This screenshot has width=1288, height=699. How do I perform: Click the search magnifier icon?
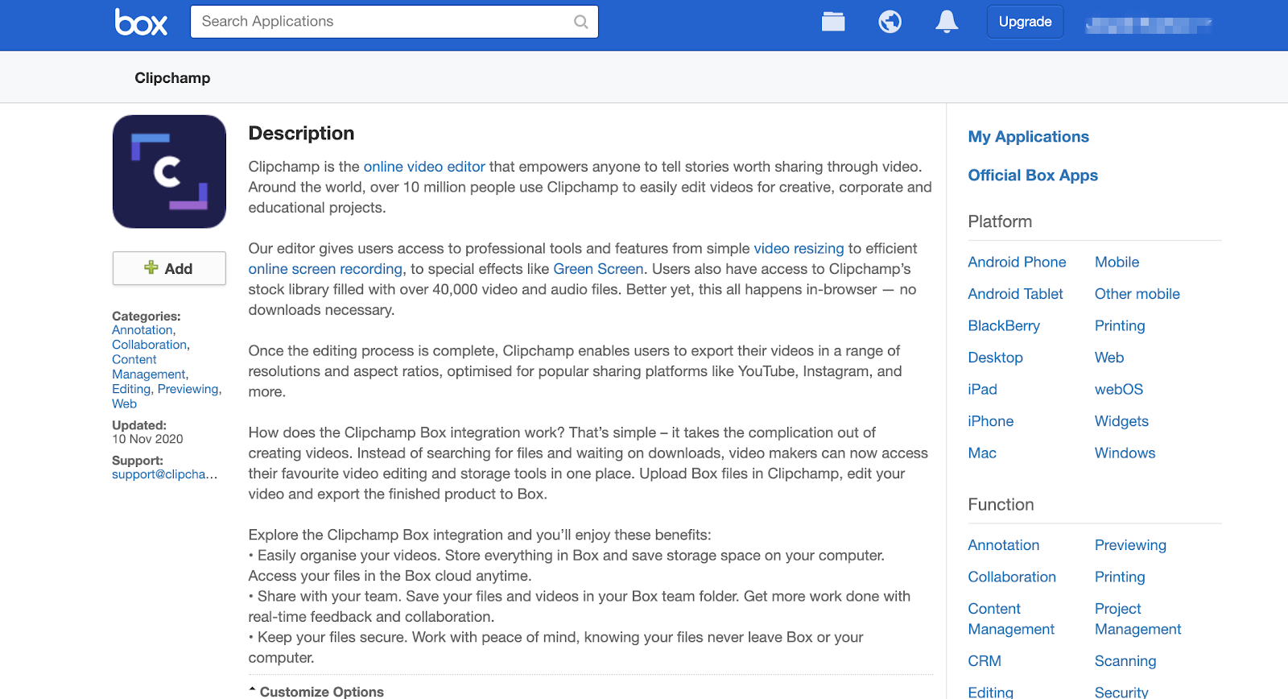[x=580, y=22]
